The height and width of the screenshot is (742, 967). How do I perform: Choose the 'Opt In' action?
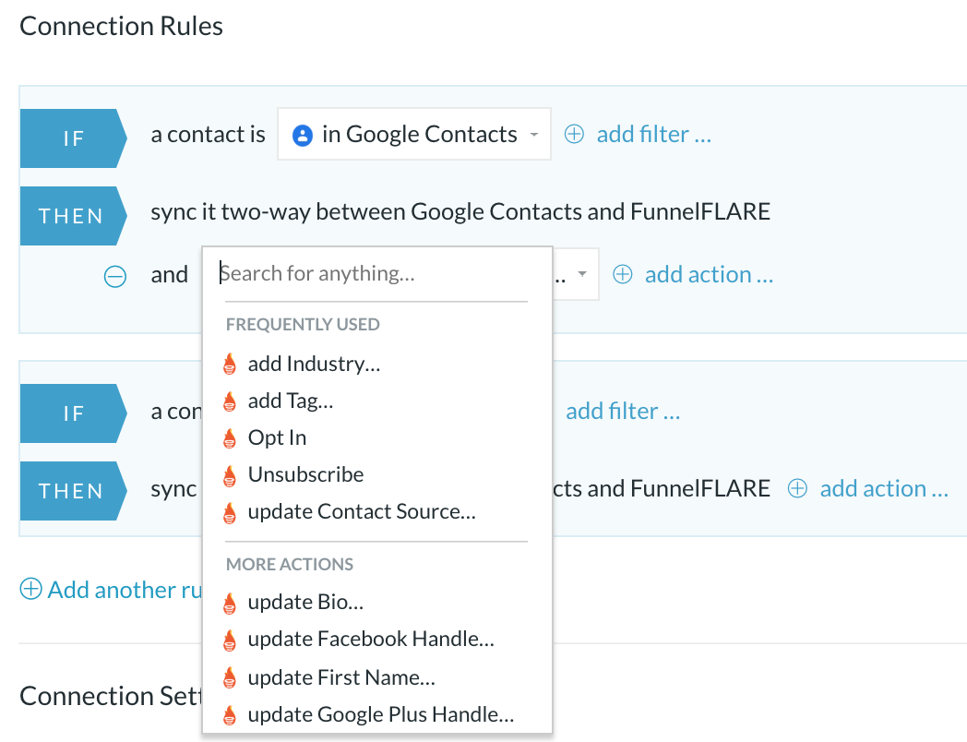pos(277,438)
